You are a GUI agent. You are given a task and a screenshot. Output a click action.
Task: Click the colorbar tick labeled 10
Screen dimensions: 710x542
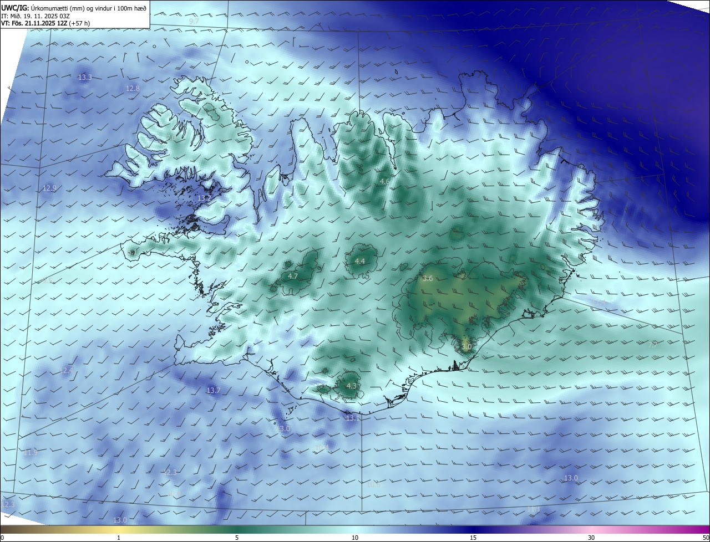click(355, 538)
